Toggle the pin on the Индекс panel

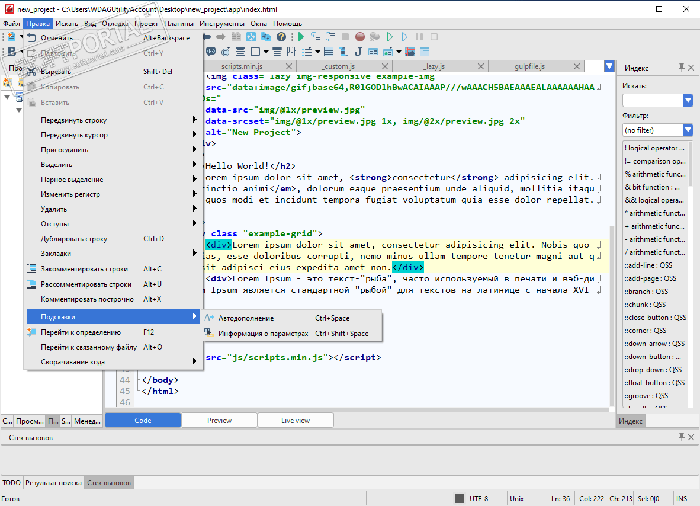tap(681, 68)
